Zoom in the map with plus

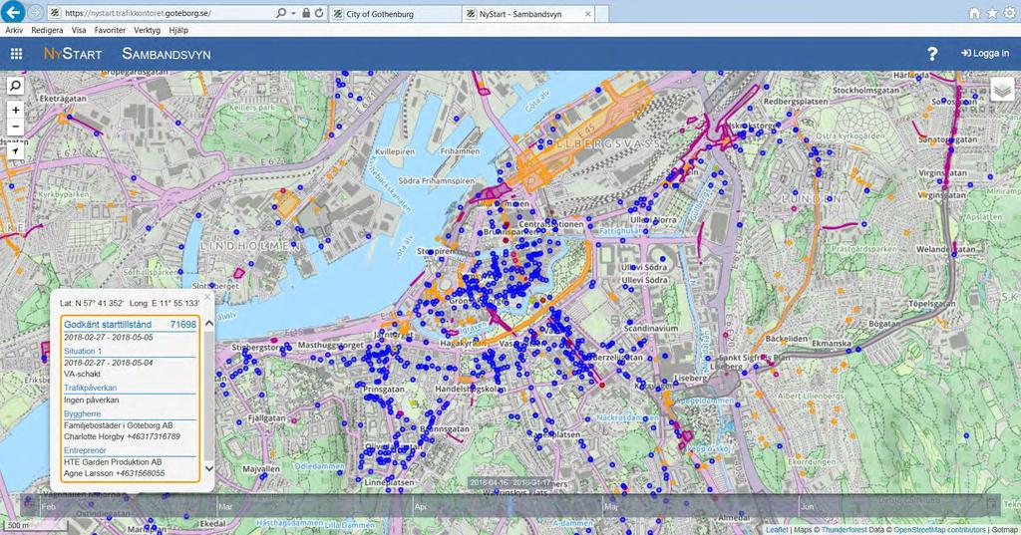click(15, 110)
